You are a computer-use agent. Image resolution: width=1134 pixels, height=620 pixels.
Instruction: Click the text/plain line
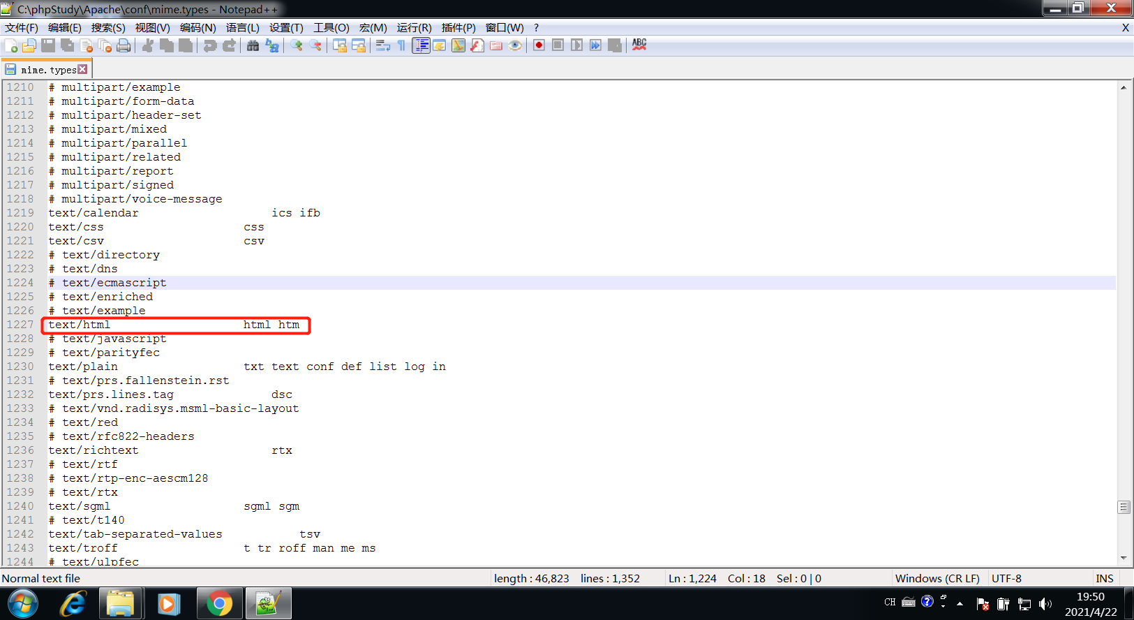click(x=247, y=367)
